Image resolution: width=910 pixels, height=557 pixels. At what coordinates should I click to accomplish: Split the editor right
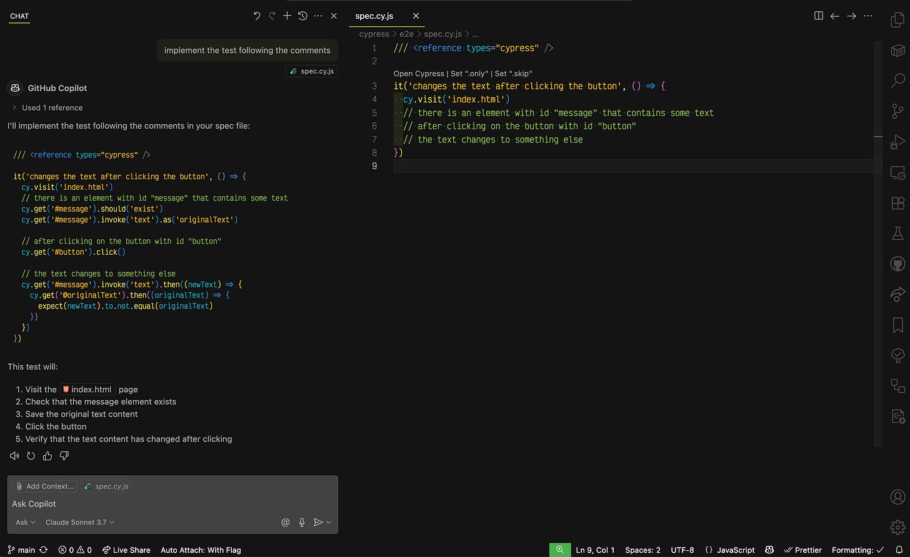point(819,16)
